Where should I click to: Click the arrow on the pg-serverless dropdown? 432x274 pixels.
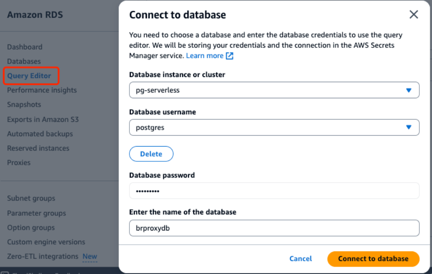[408, 90]
